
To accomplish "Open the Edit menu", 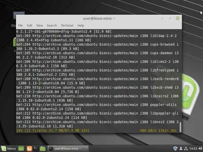I will click(29, 26).
